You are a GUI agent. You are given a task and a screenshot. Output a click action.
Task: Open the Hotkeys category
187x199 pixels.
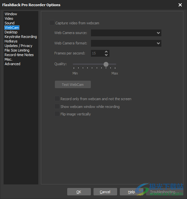pos(11,41)
